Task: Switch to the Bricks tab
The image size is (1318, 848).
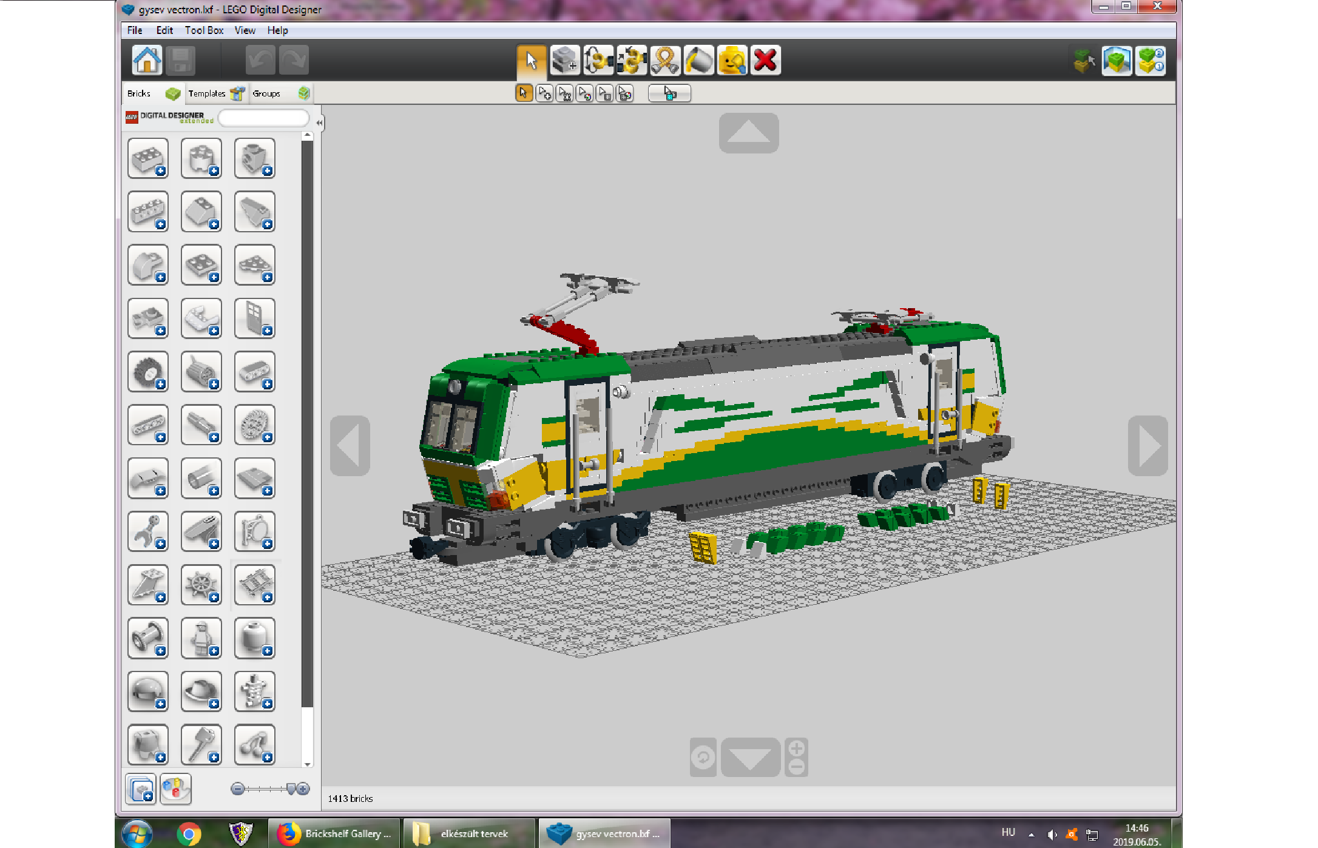Action: [x=154, y=93]
